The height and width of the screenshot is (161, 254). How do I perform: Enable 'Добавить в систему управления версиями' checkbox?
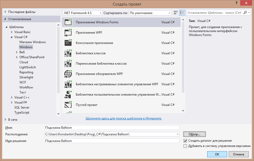(185, 146)
